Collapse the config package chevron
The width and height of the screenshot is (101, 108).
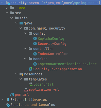click(25, 33)
